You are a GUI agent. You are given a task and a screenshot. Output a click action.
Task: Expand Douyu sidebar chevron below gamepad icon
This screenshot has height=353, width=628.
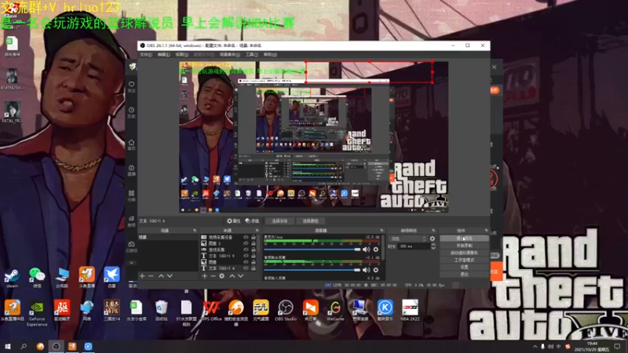click(131, 263)
